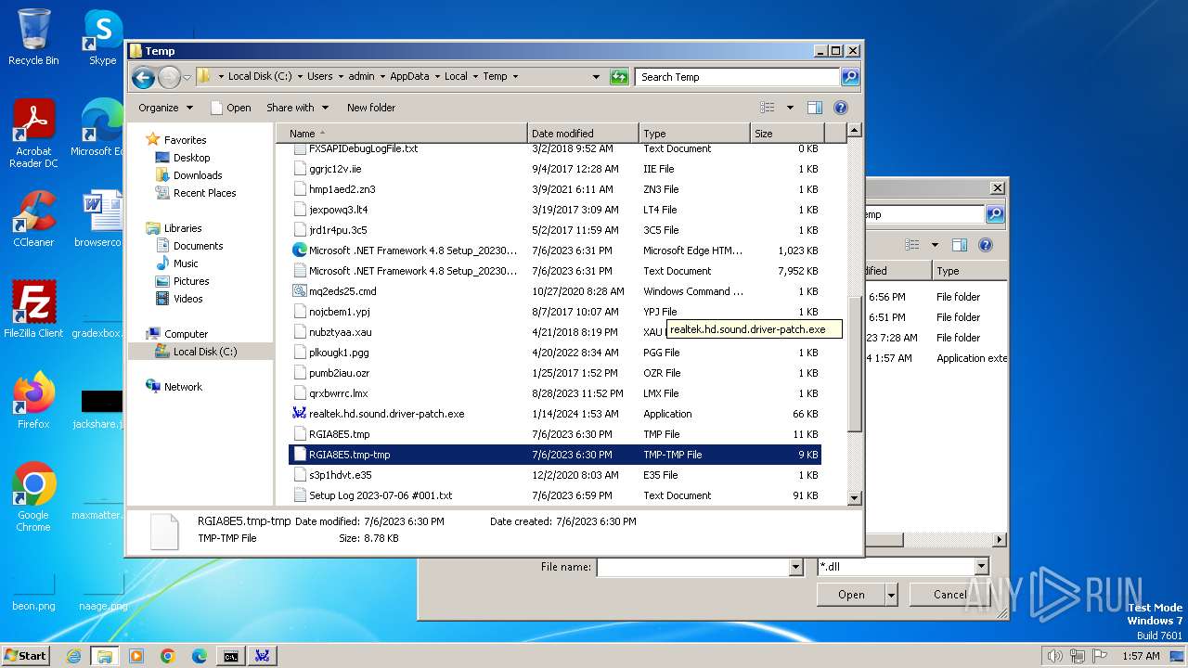Image resolution: width=1188 pixels, height=668 pixels.
Task: Click AppData in breadcrumb path
Action: pyautogui.click(x=409, y=77)
